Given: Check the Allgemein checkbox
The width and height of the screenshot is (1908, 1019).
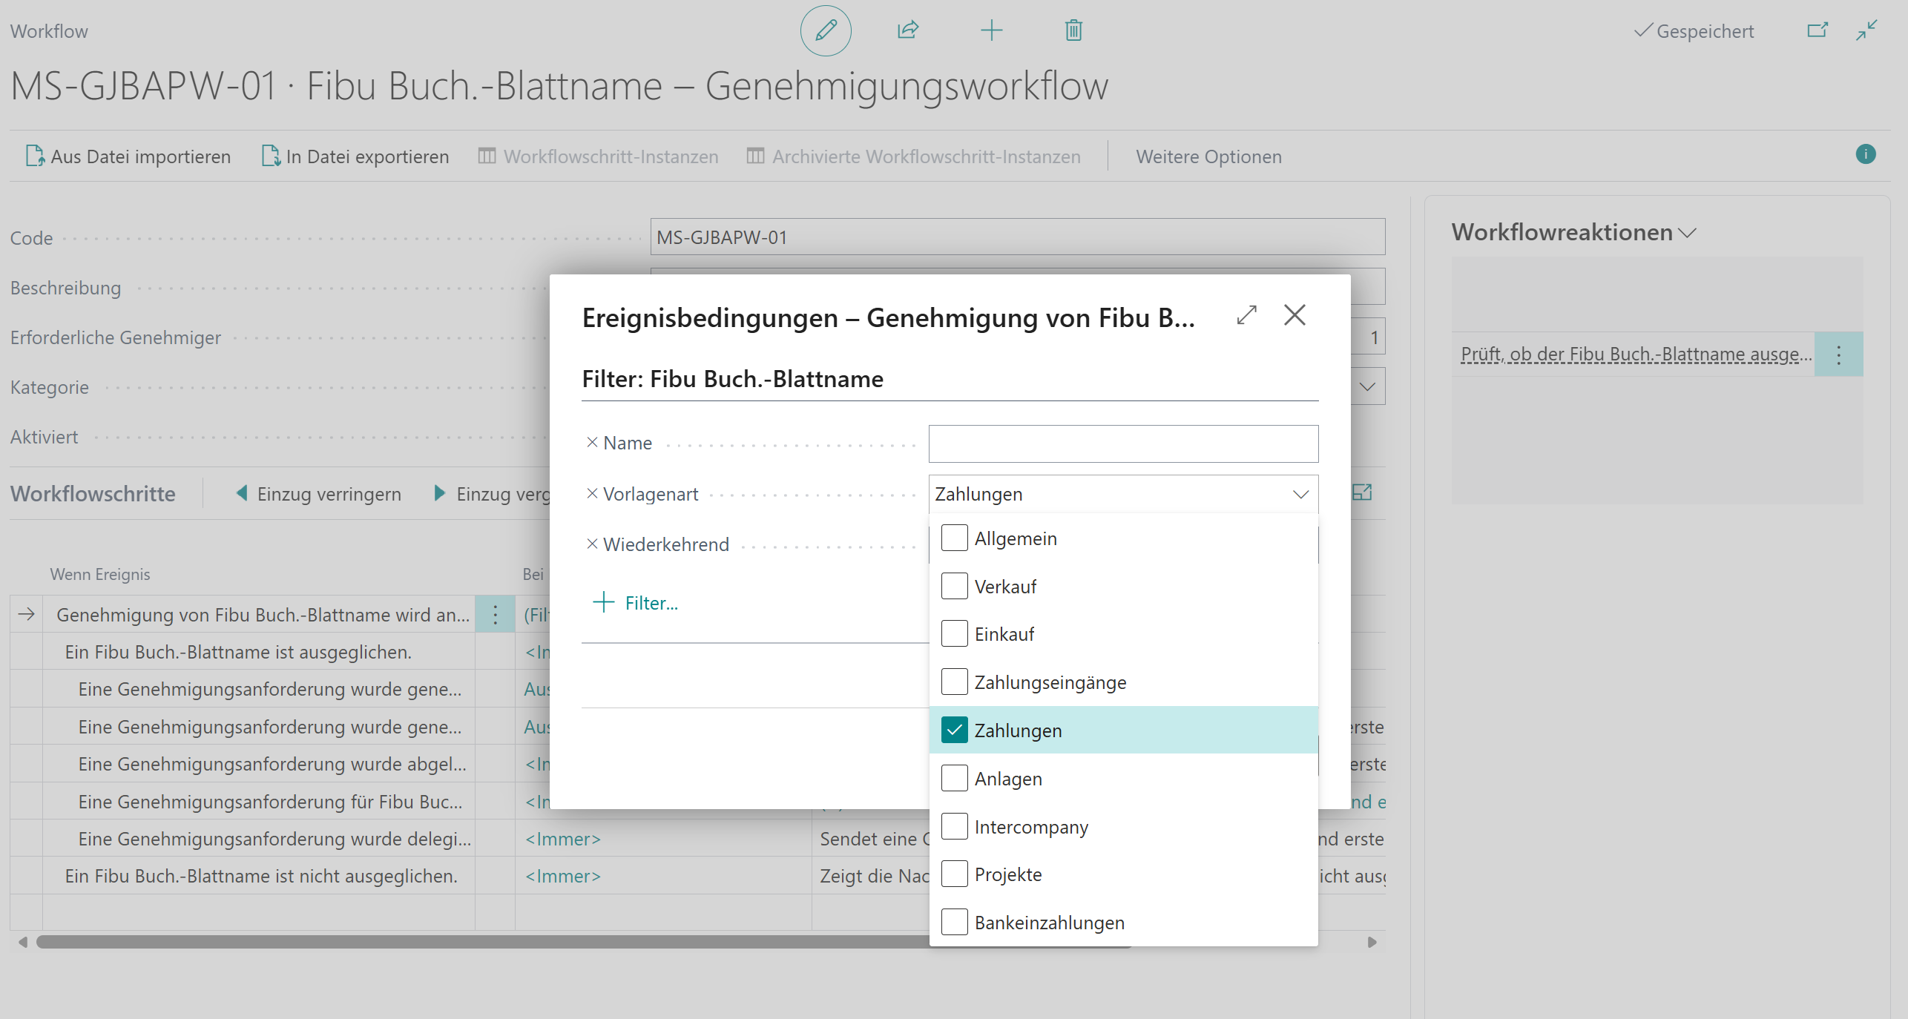Looking at the screenshot, I should tap(954, 538).
